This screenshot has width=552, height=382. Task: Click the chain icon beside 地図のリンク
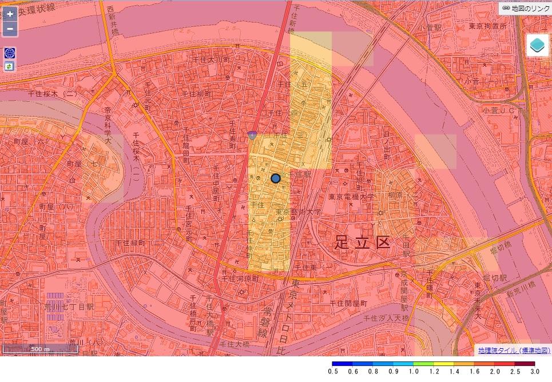[x=506, y=9]
